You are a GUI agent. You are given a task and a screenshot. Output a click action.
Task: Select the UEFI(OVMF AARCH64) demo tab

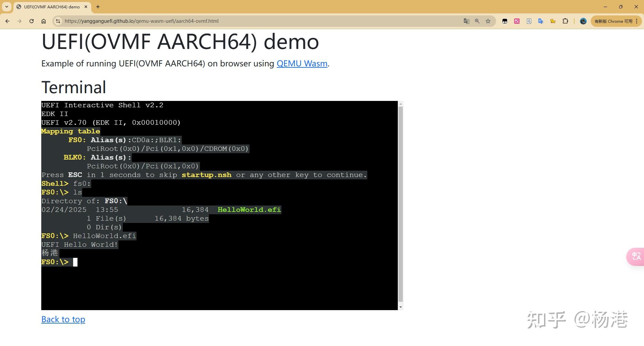[50, 7]
